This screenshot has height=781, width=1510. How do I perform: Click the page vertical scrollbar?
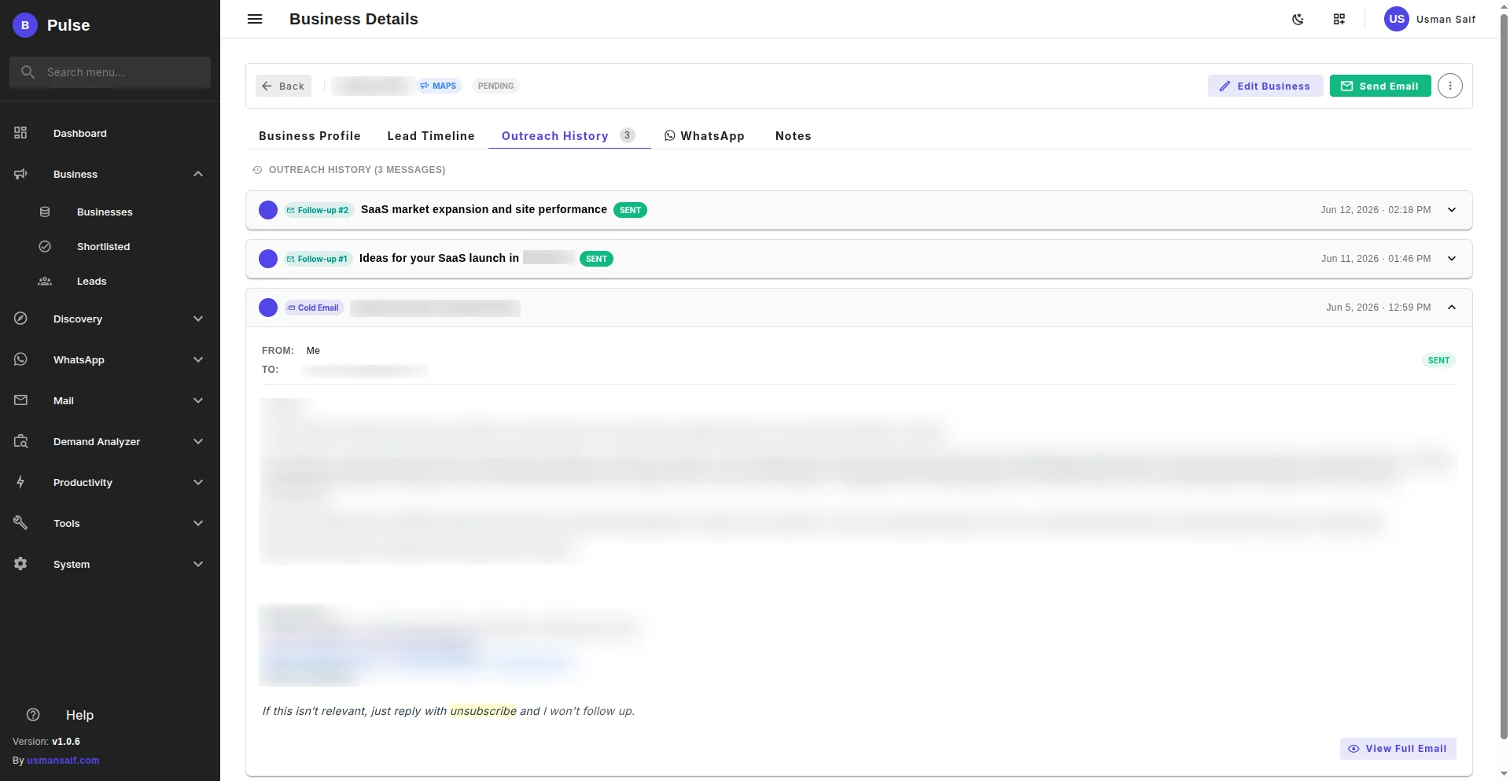click(x=1504, y=378)
